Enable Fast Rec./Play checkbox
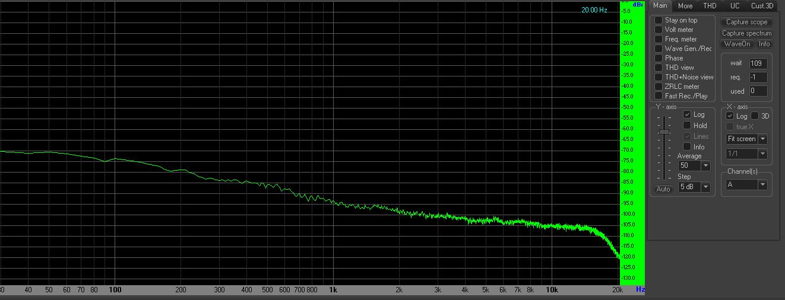The width and height of the screenshot is (785, 300). tap(659, 96)
